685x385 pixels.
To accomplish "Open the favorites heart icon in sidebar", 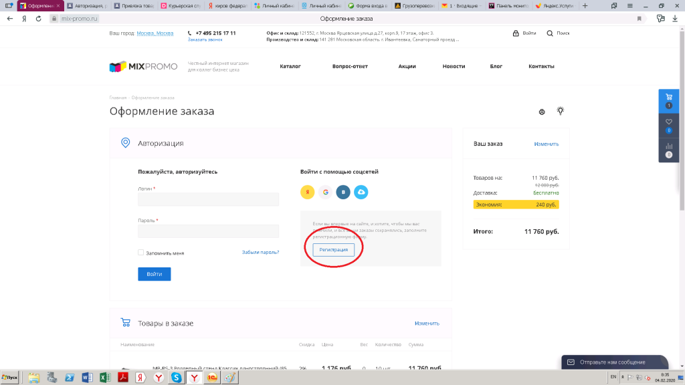I will [x=669, y=122].
